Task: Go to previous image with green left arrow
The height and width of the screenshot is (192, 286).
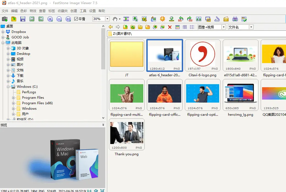Action: 32,19
